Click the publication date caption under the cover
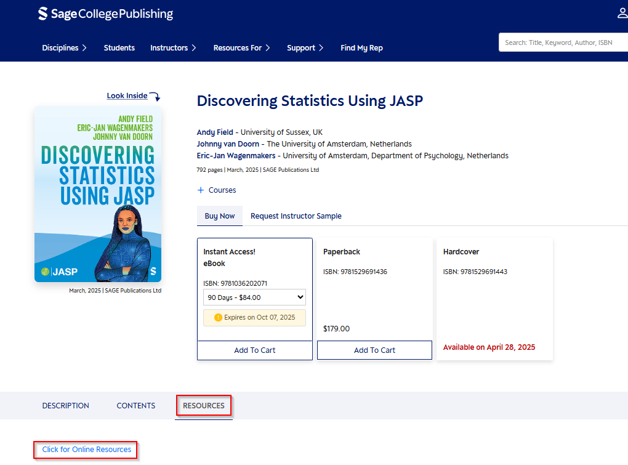 click(x=115, y=291)
